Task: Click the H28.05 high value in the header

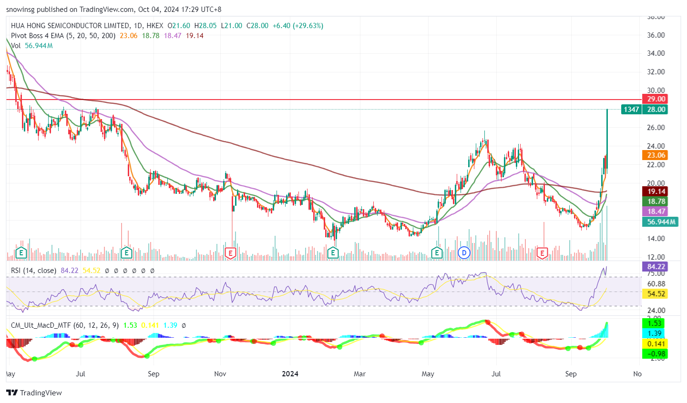Action: [205, 26]
